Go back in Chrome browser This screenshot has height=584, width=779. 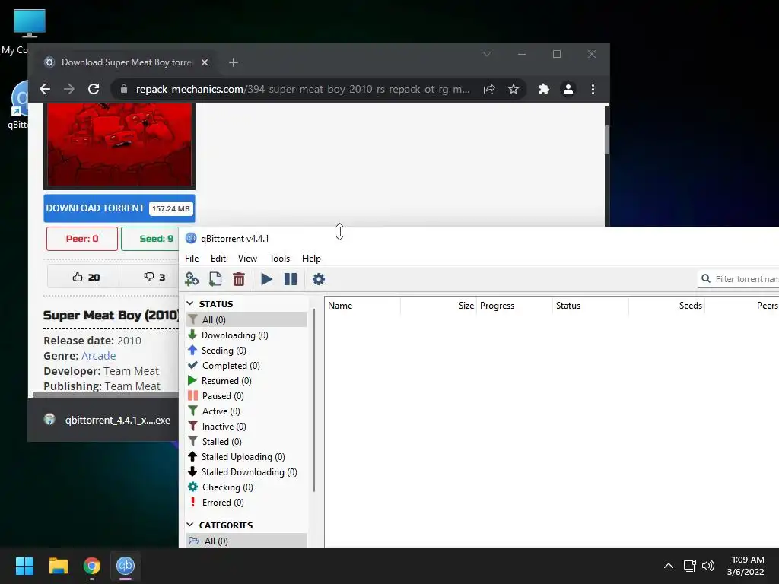click(45, 90)
